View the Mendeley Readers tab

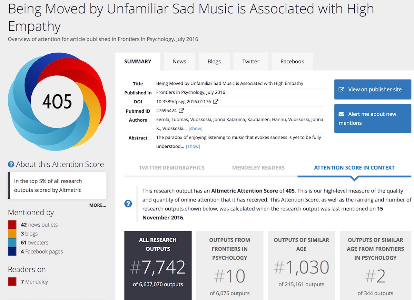tap(258, 168)
